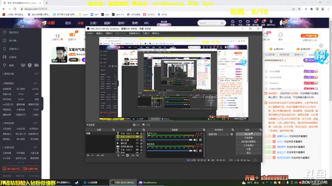Add a new source in OBS

click(118, 155)
